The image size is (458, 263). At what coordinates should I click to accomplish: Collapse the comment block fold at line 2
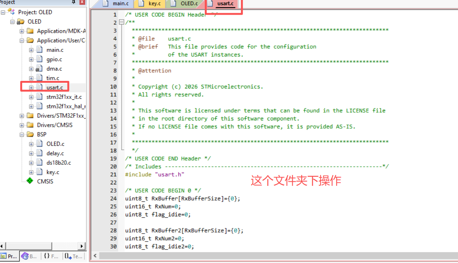(x=121, y=23)
